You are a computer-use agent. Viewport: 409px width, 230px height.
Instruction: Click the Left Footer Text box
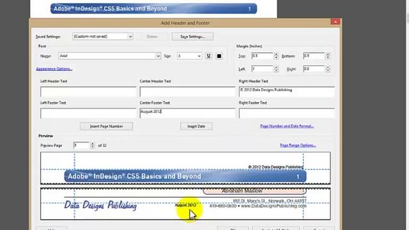[88, 114]
